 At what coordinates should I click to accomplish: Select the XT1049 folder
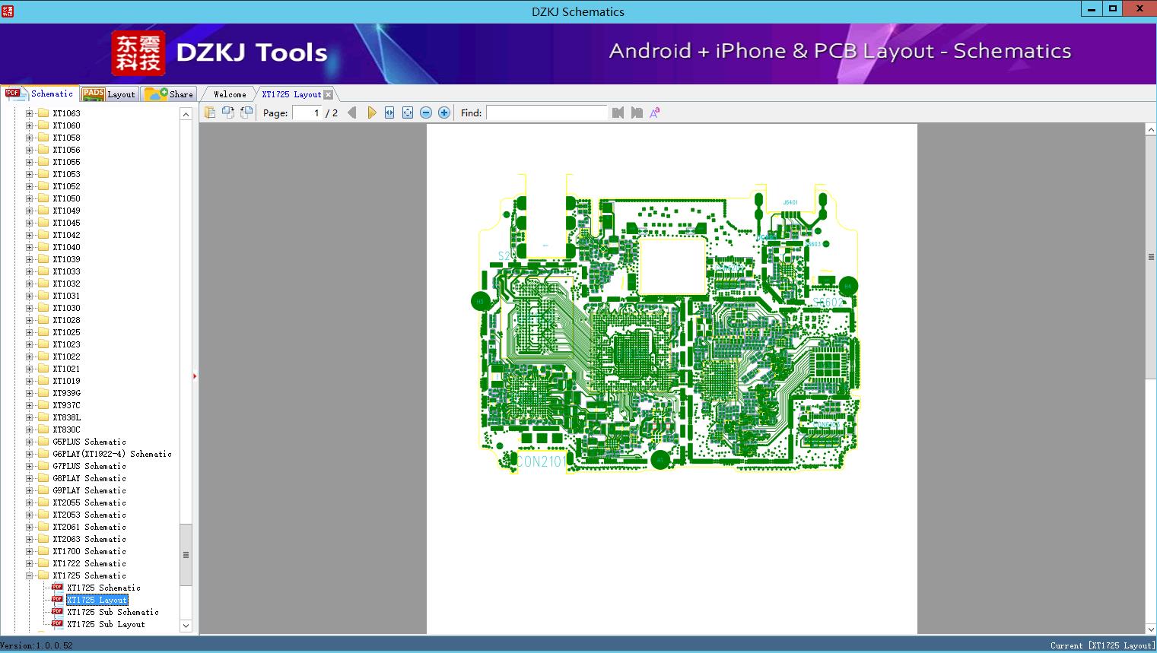pos(66,211)
